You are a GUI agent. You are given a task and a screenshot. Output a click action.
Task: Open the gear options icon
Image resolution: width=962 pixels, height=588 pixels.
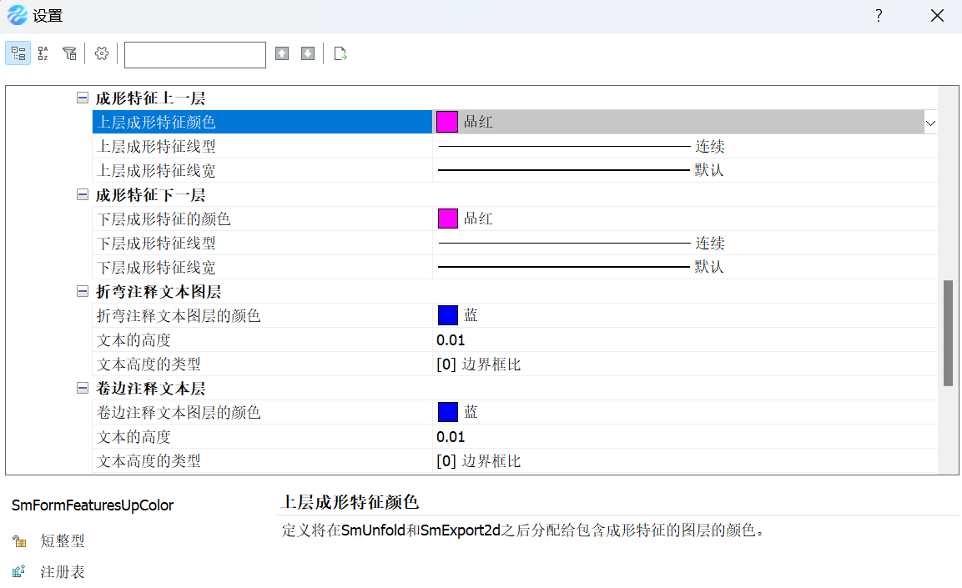pyautogui.click(x=102, y=54)
